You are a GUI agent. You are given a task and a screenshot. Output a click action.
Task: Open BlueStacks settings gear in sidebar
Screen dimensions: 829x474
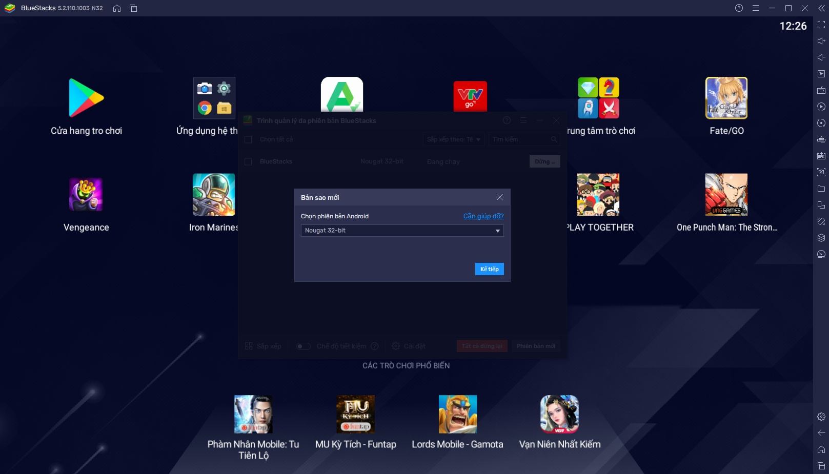pos(821,417)
